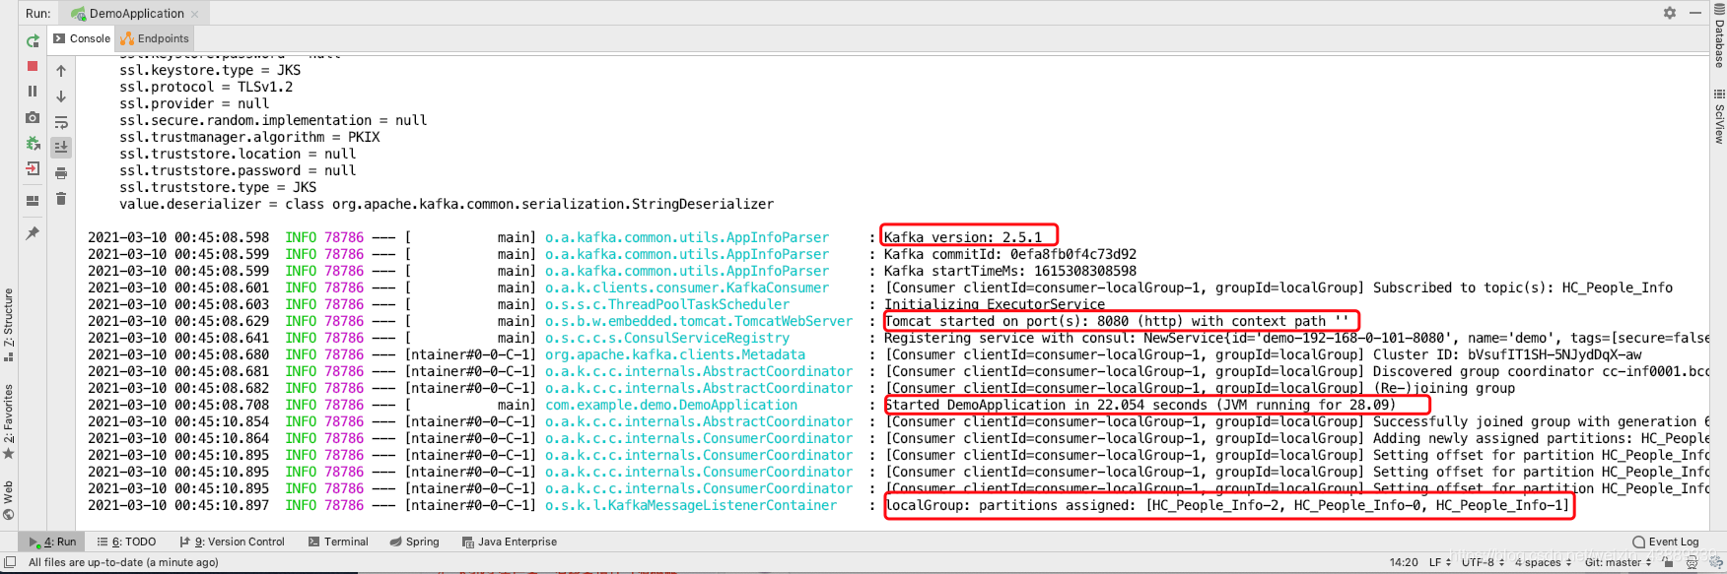
Task: Open Run tool window settings gear
Action: pyautogui.click(x=1670, y=13)
